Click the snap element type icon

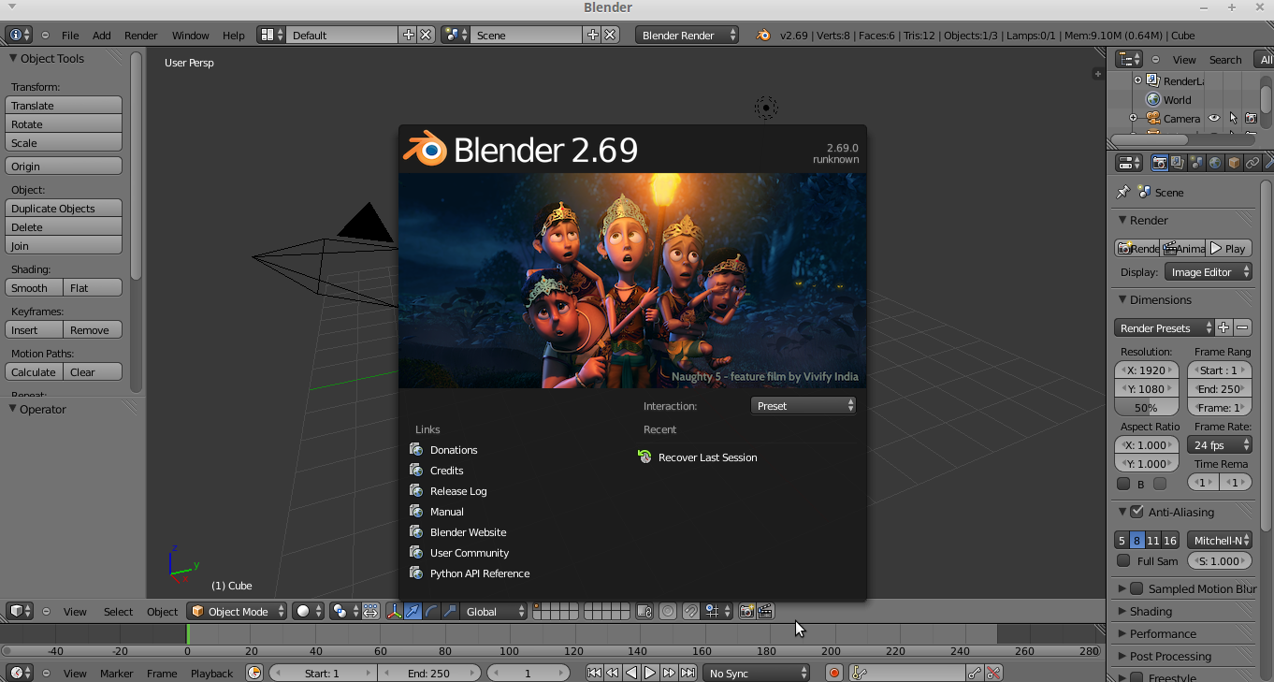click(717, 611)
